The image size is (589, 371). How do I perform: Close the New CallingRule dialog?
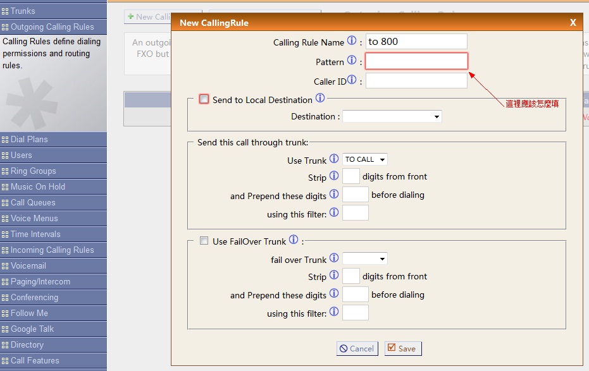coord(573,23)
